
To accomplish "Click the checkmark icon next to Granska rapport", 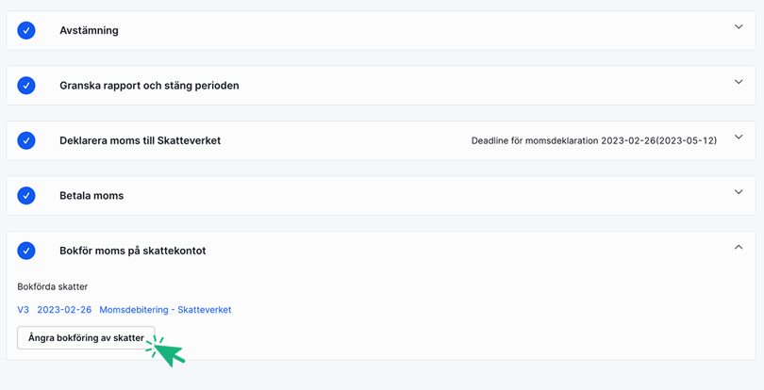I will (x=26, y=85).
